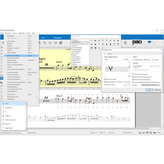Click the flat icon in the symbol list

pos(3,112)
